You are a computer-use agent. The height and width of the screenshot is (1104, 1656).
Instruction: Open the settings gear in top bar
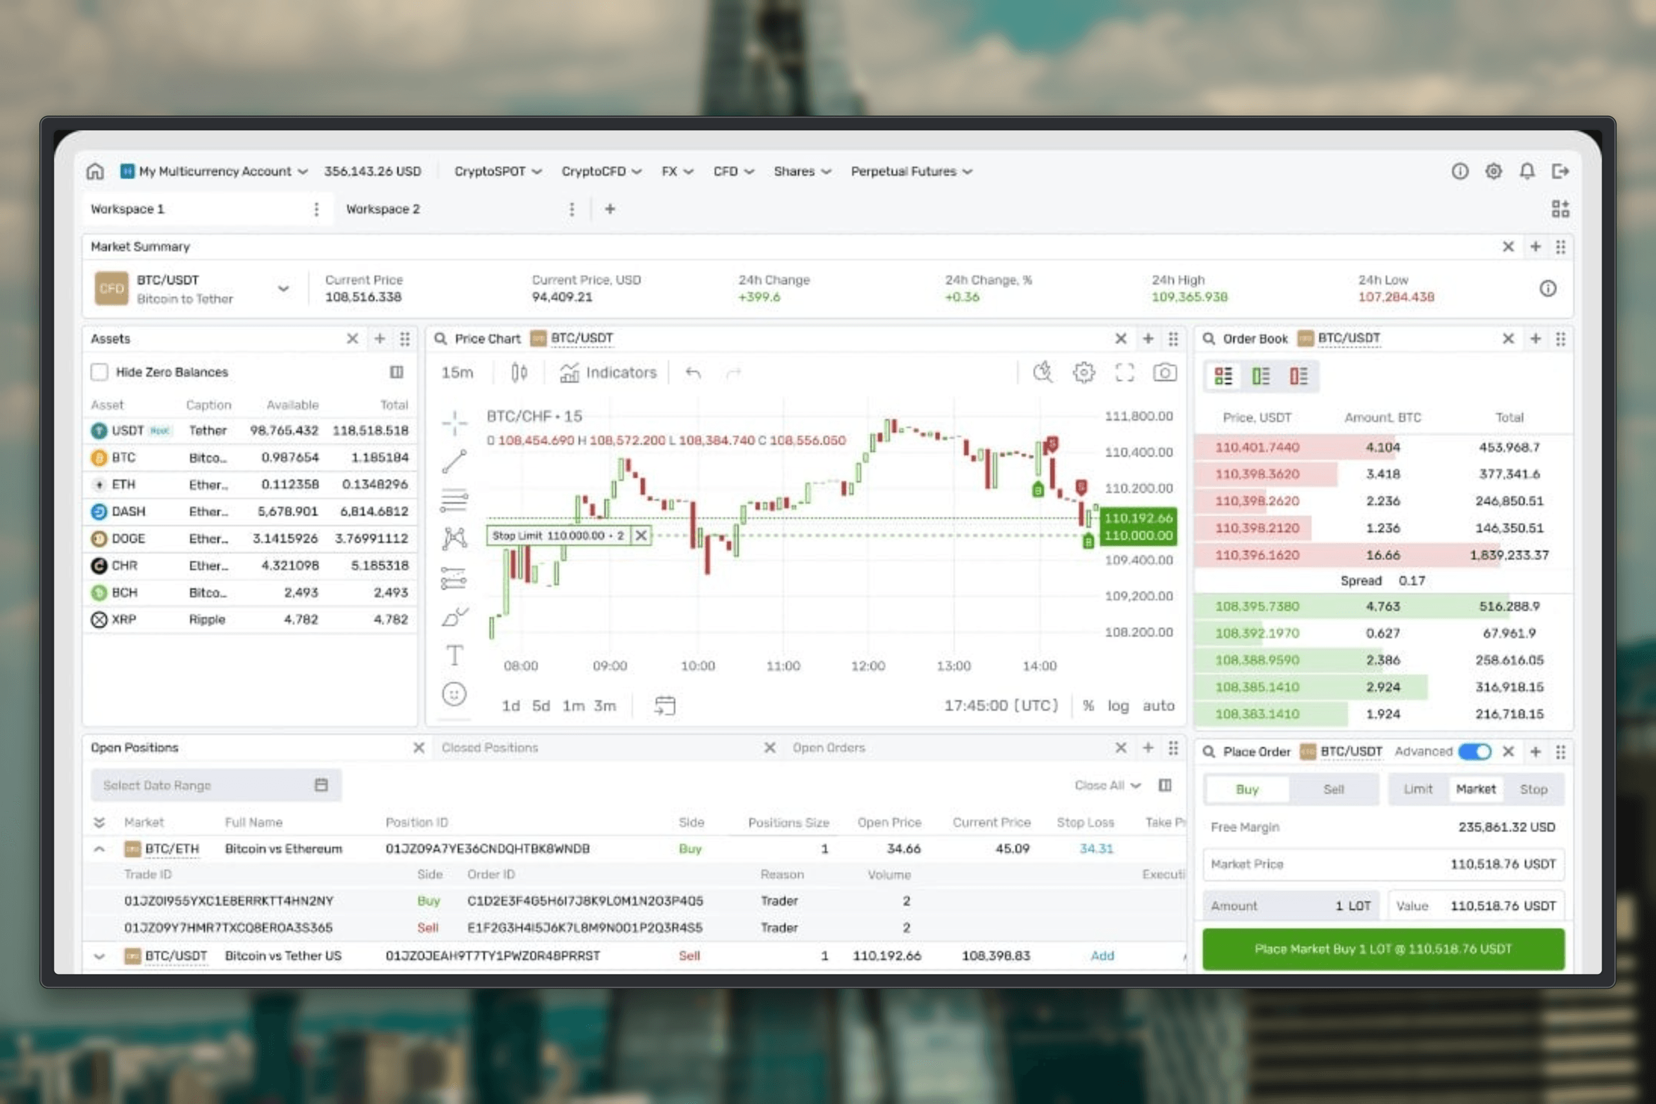[1494, 171]
